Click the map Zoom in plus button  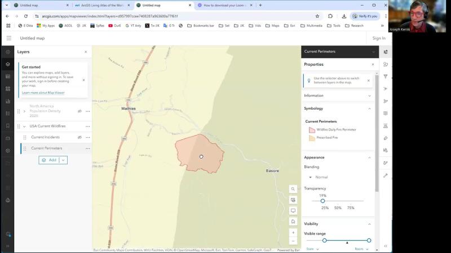[293, 233]
